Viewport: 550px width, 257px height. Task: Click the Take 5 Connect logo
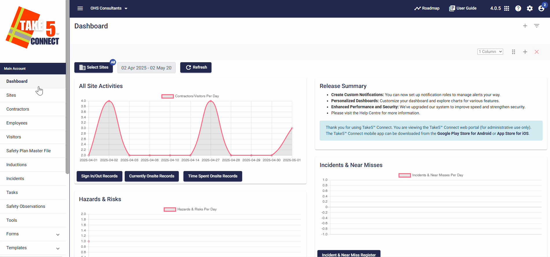click(x=33, y=27)
